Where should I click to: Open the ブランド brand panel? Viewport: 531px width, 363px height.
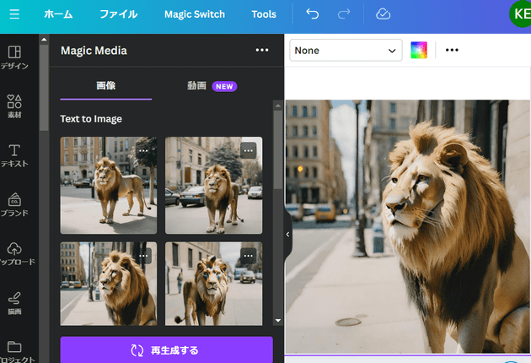click(15, 204)
